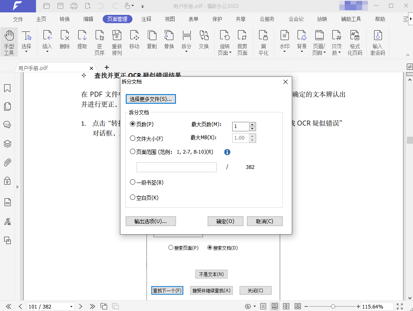Click the Output Options (输出选项) button
This screenshot has height=311, width=413.
(x=151, y=221)
